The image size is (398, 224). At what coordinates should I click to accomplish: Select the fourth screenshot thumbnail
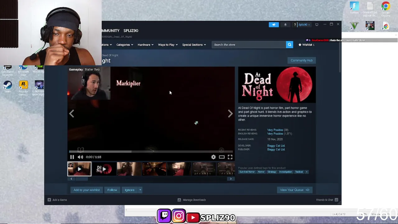[x=154, y=169]
